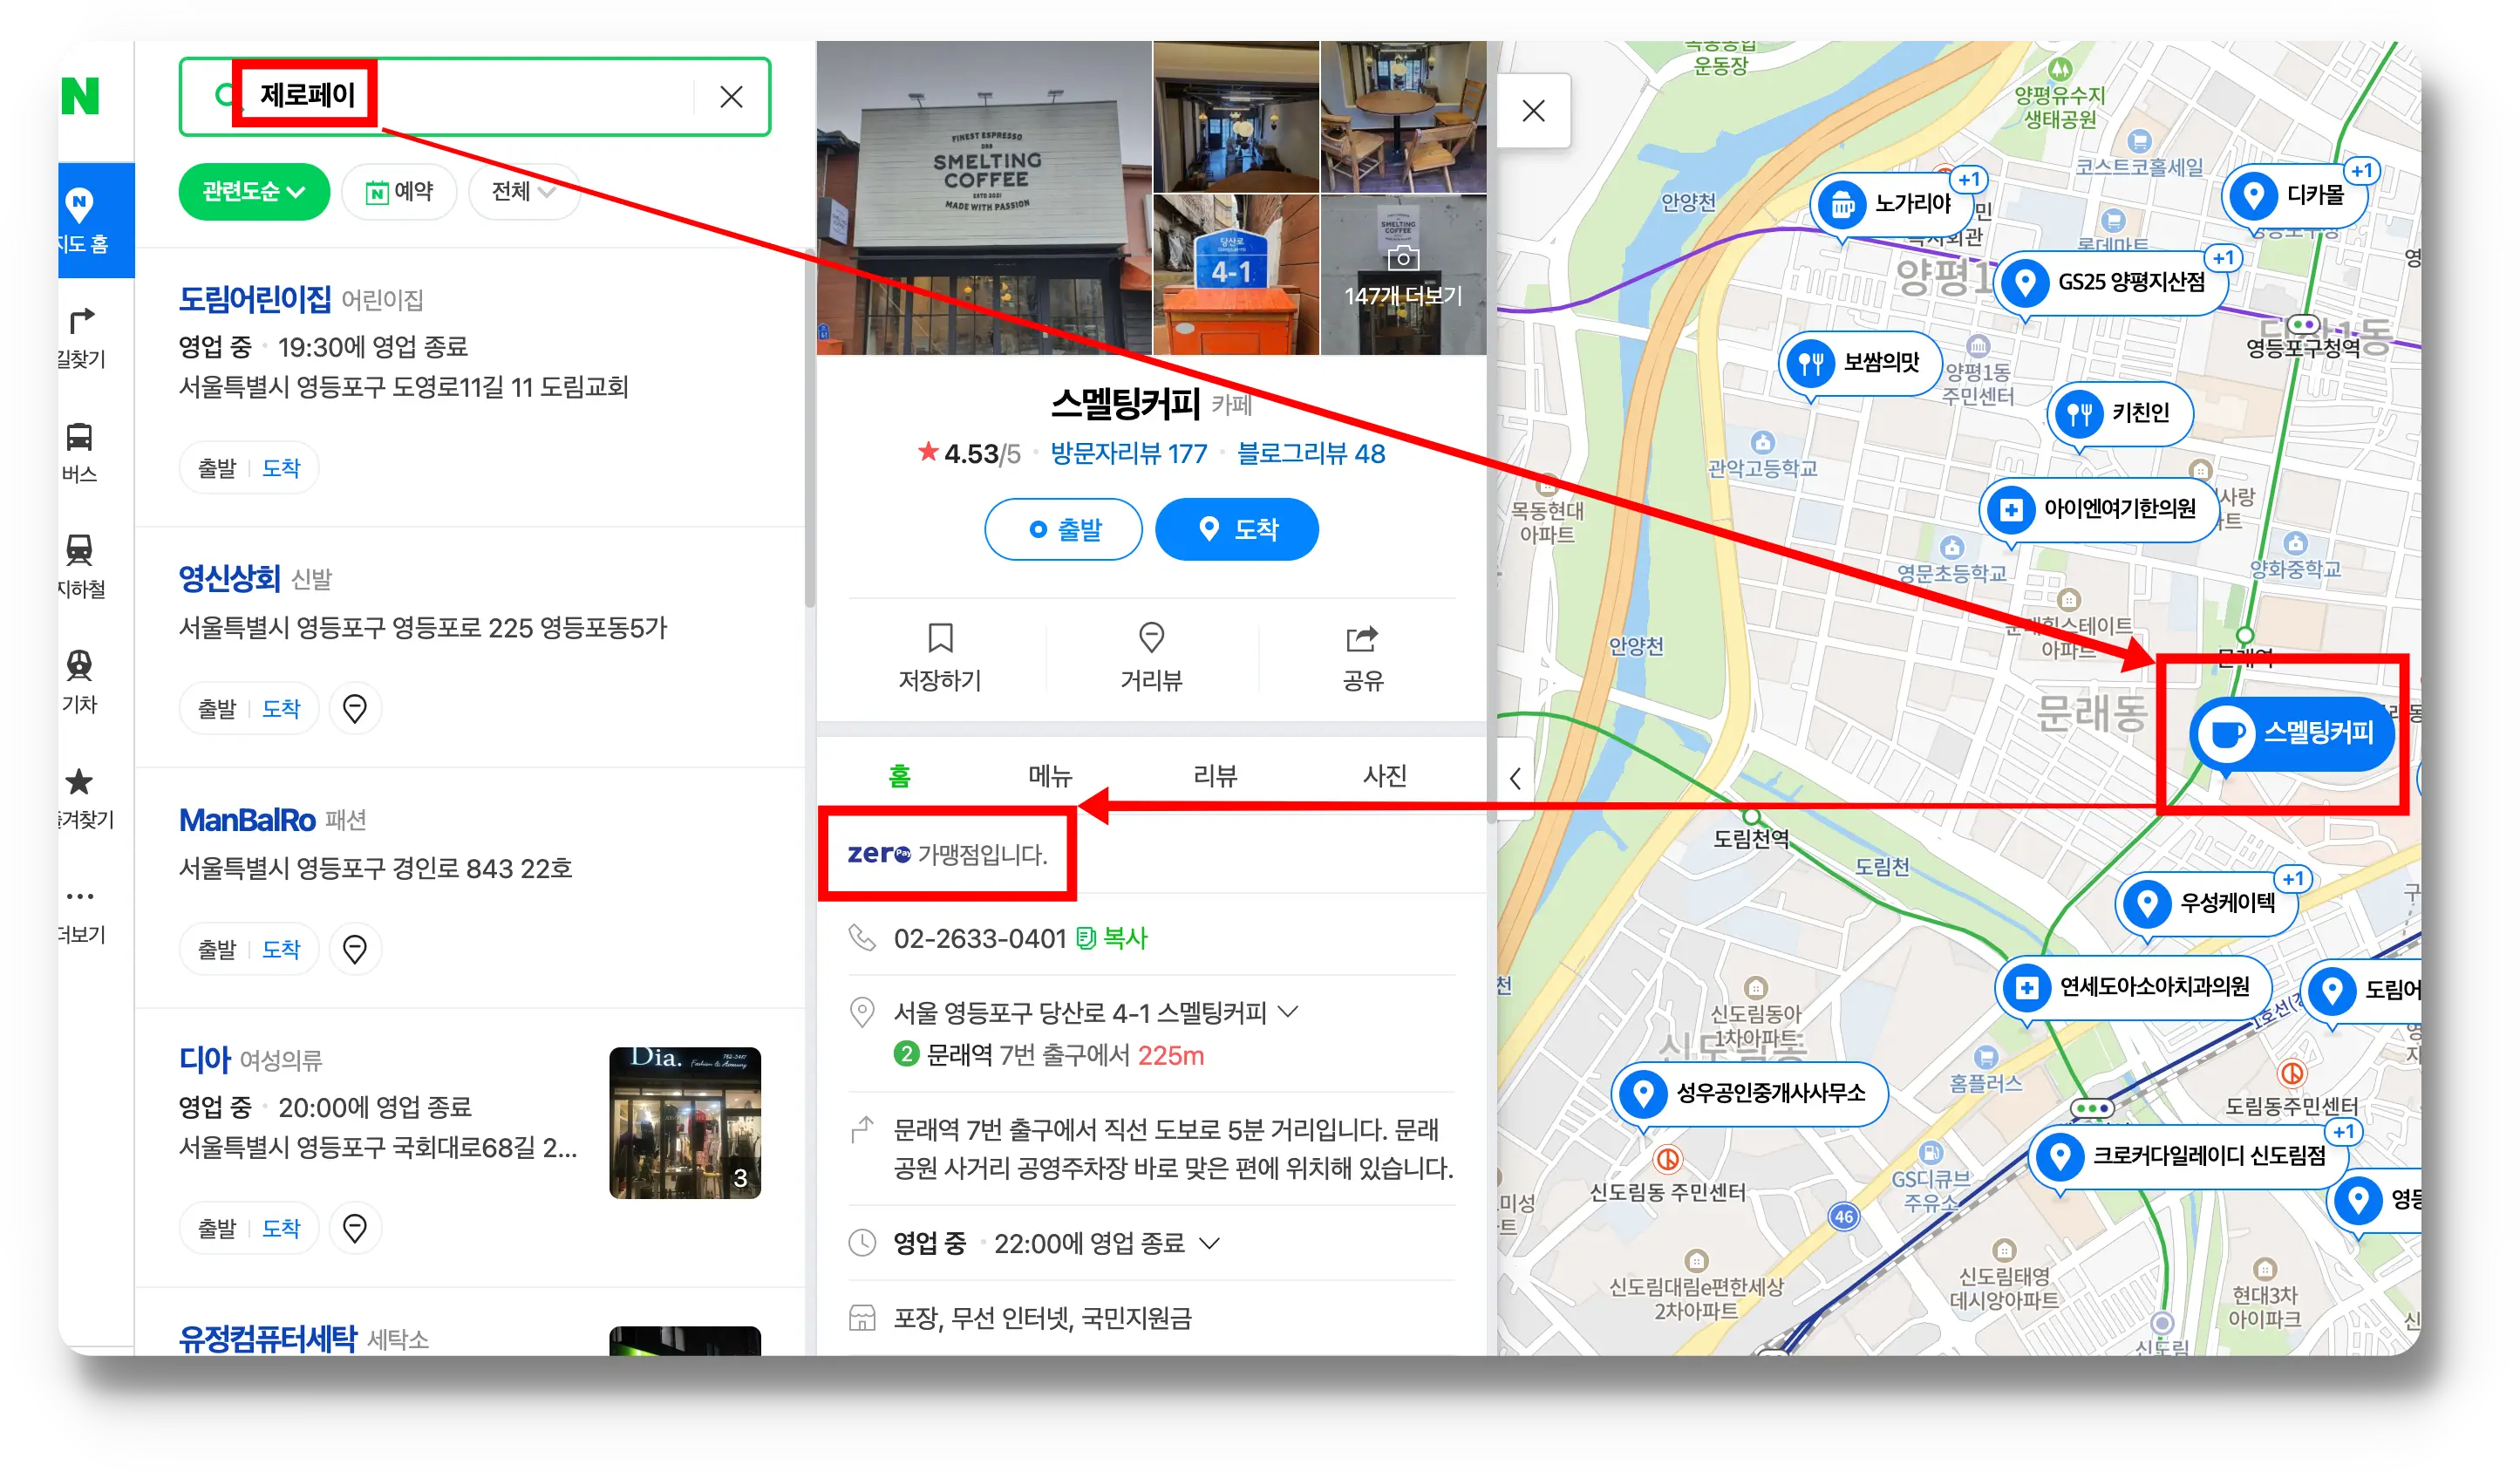2520x1472 pixels.
Task: Open the main Smelting Coffee storefront photo
Action: coord(984,198)
